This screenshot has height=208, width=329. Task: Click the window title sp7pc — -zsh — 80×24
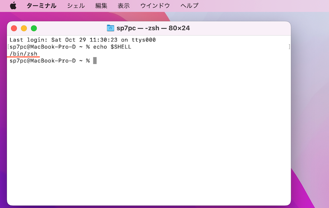point(153,28)
